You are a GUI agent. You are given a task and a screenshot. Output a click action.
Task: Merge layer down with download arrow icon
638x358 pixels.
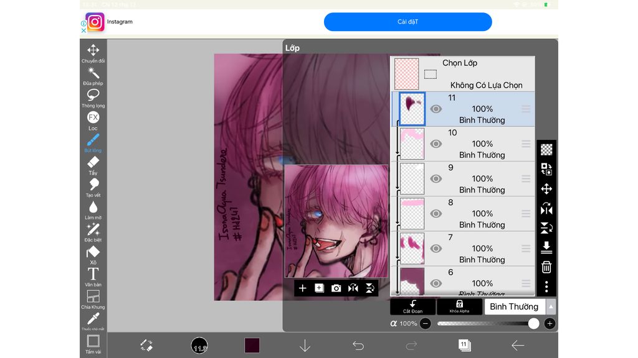click(546, 247)
